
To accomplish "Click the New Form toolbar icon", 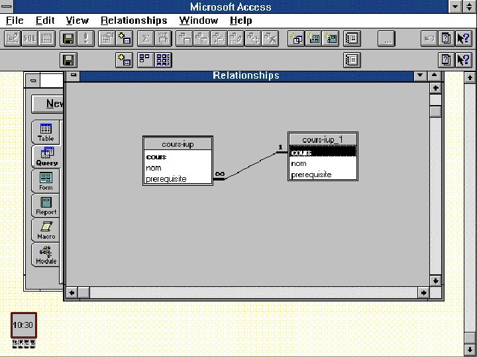I will [x=313, y=38].
